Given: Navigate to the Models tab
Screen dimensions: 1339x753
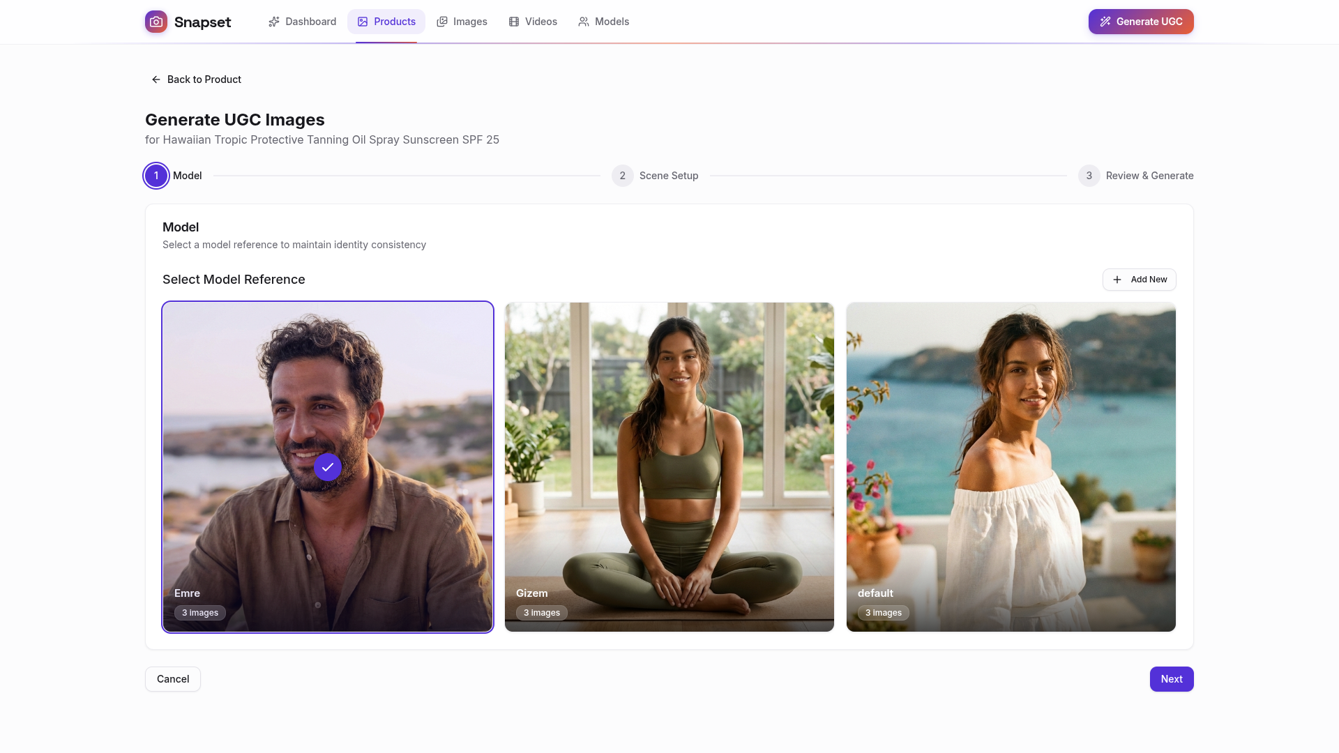Looking at the screenshot, I should tap(603, 22).
